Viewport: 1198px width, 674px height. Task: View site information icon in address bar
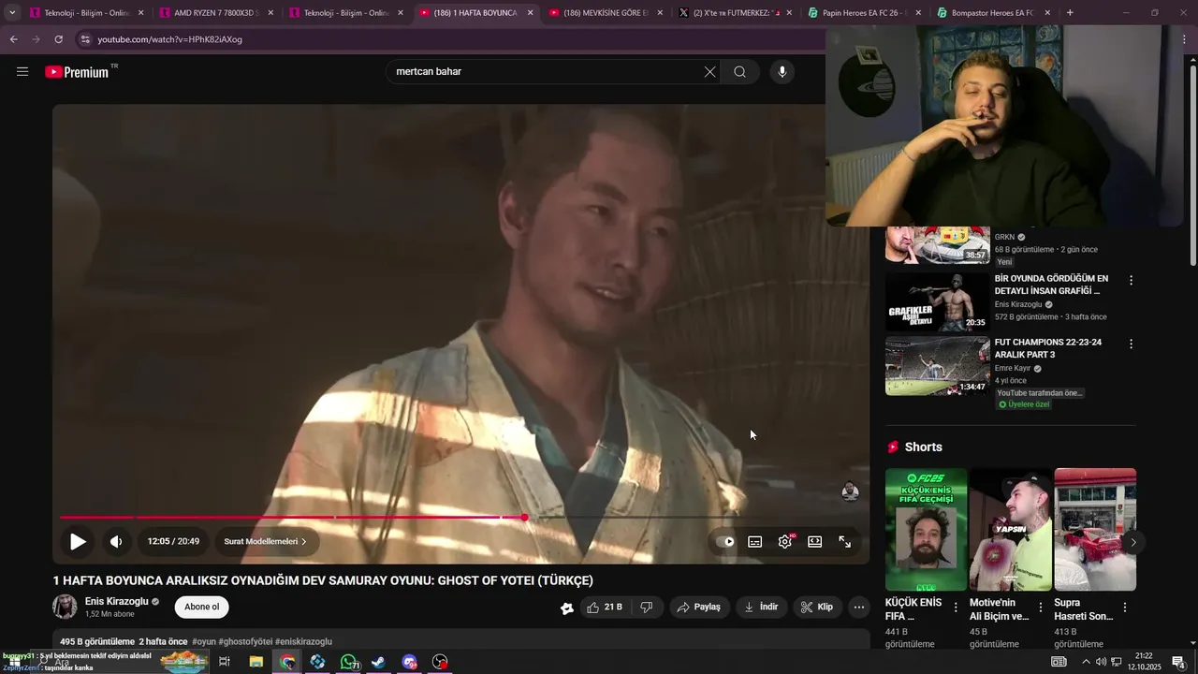pos(85,39)
